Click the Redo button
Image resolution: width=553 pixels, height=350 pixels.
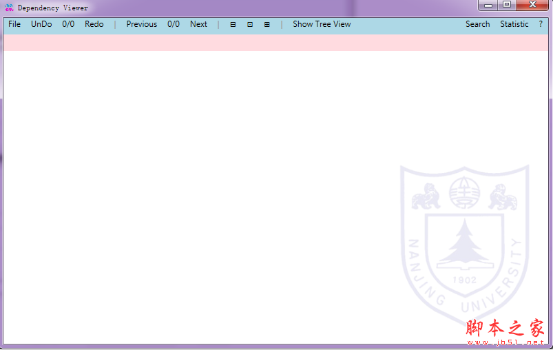coord(94,24)
